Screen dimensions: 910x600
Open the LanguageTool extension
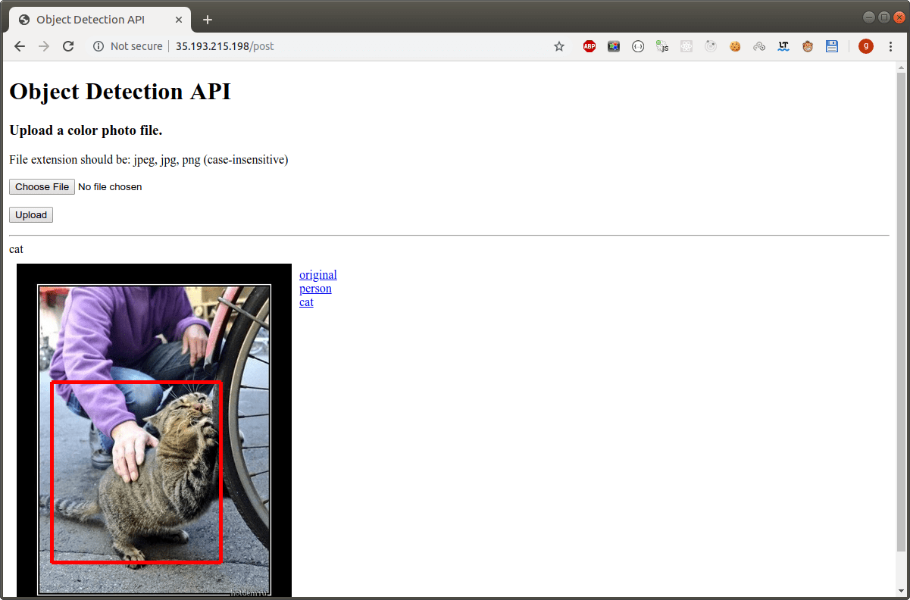783,46
